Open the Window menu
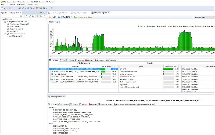The height and width of the screenshot is (135, 215). 30,5
